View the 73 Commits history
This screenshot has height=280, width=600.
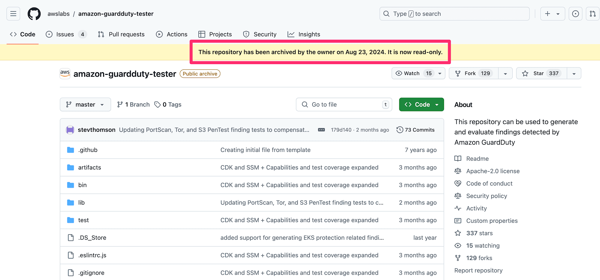click(415, 130)
